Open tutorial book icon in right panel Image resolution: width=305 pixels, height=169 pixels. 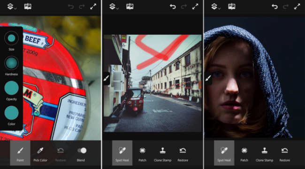232,7
